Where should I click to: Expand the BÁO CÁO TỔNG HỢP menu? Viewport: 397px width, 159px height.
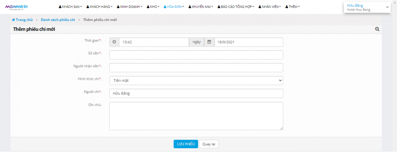click(x=236, y=7)
